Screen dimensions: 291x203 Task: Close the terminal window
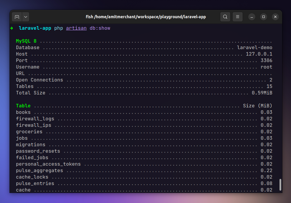275,17
